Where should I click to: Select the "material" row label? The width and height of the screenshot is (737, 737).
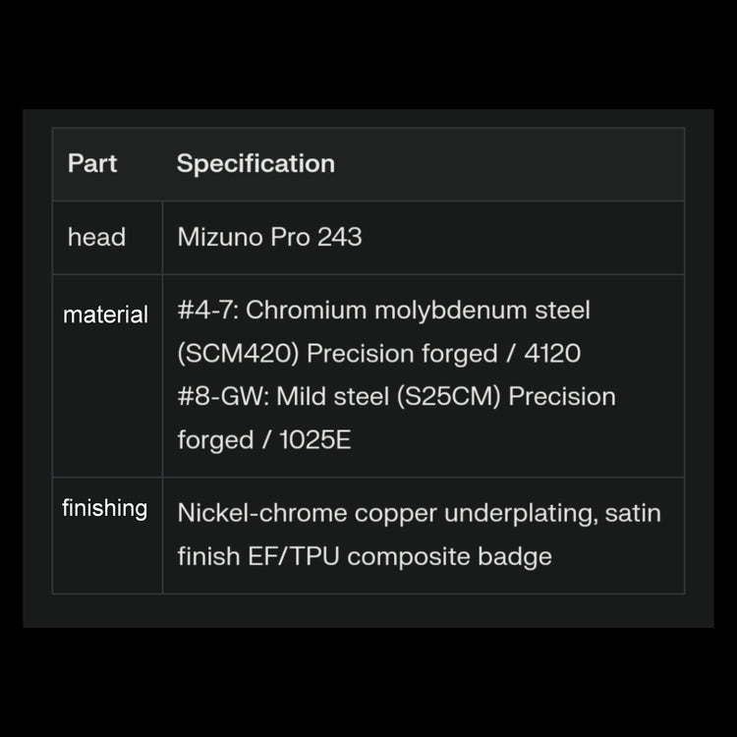click(105, 315)
